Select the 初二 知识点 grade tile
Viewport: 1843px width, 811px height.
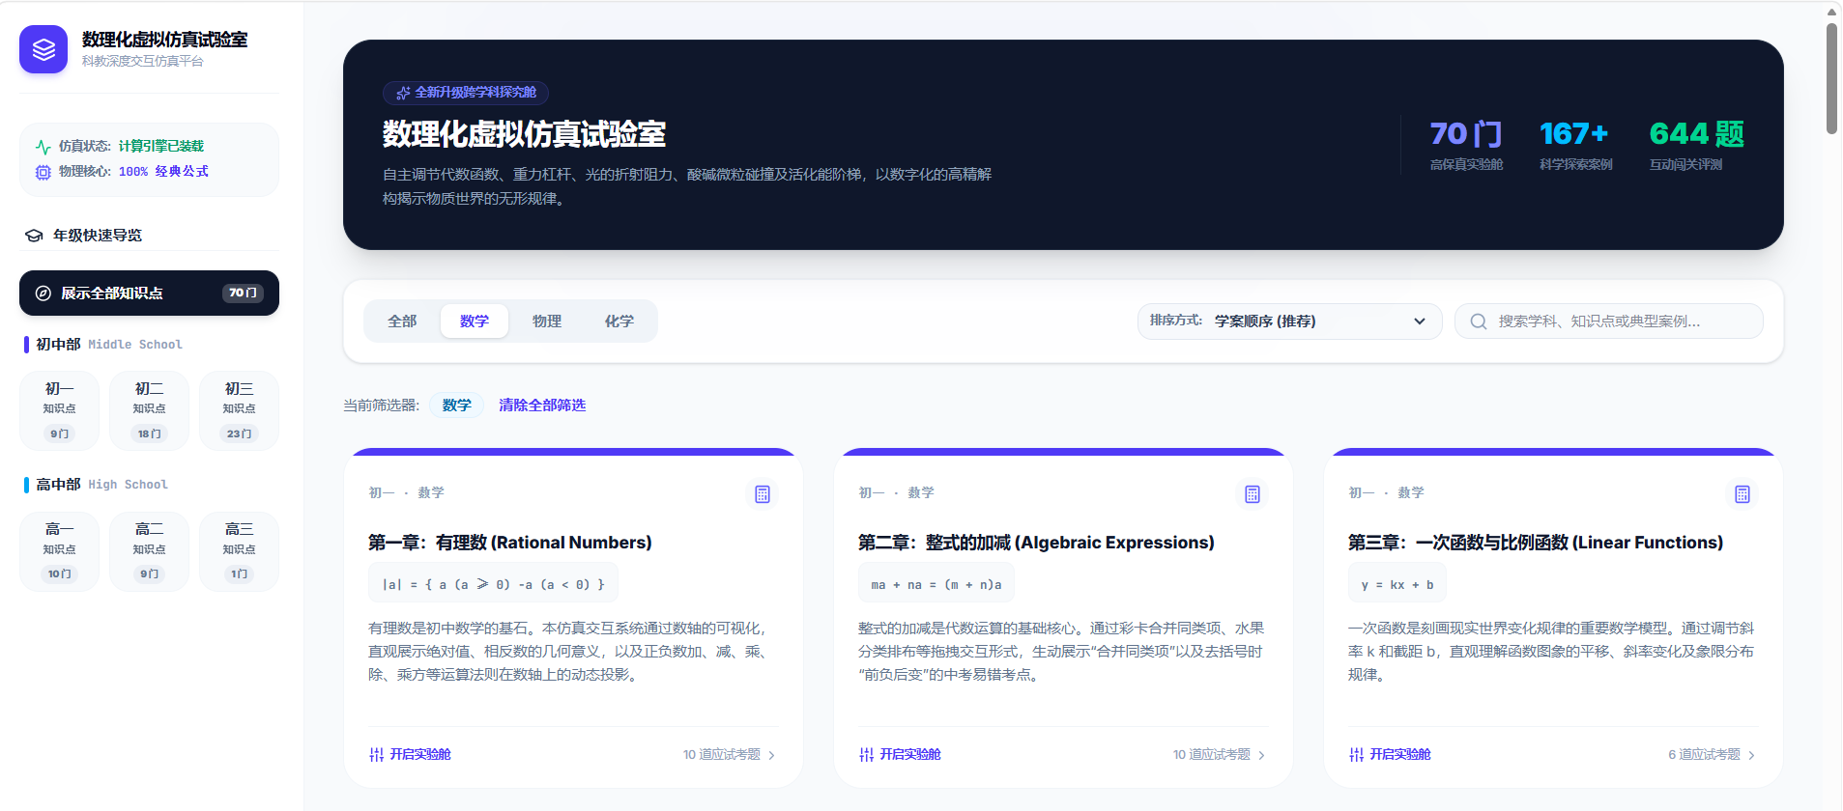tap(150, 410)
